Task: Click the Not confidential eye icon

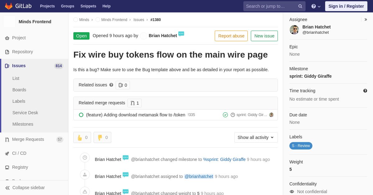Action: pos(292,192)
